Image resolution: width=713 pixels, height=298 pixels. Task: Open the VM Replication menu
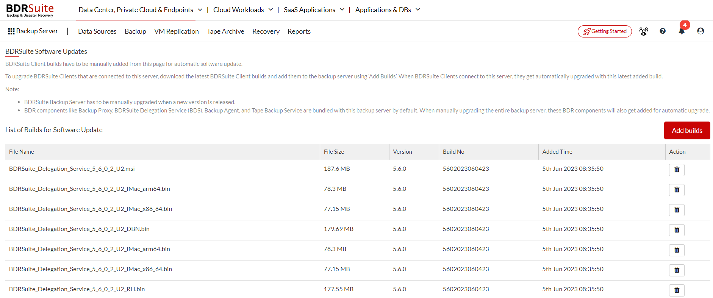(176, 31)
